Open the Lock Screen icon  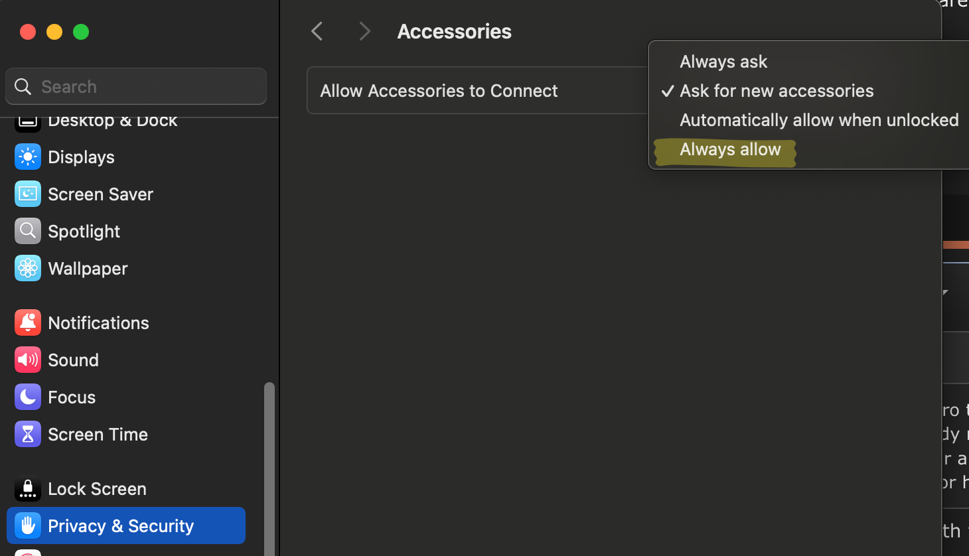[x=28, y=489]
